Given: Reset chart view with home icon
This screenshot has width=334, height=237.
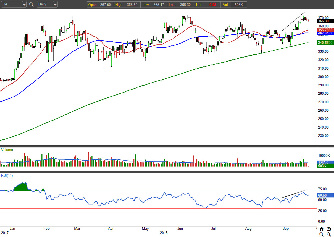Looking at the screenshot, I should coord(322,229).
